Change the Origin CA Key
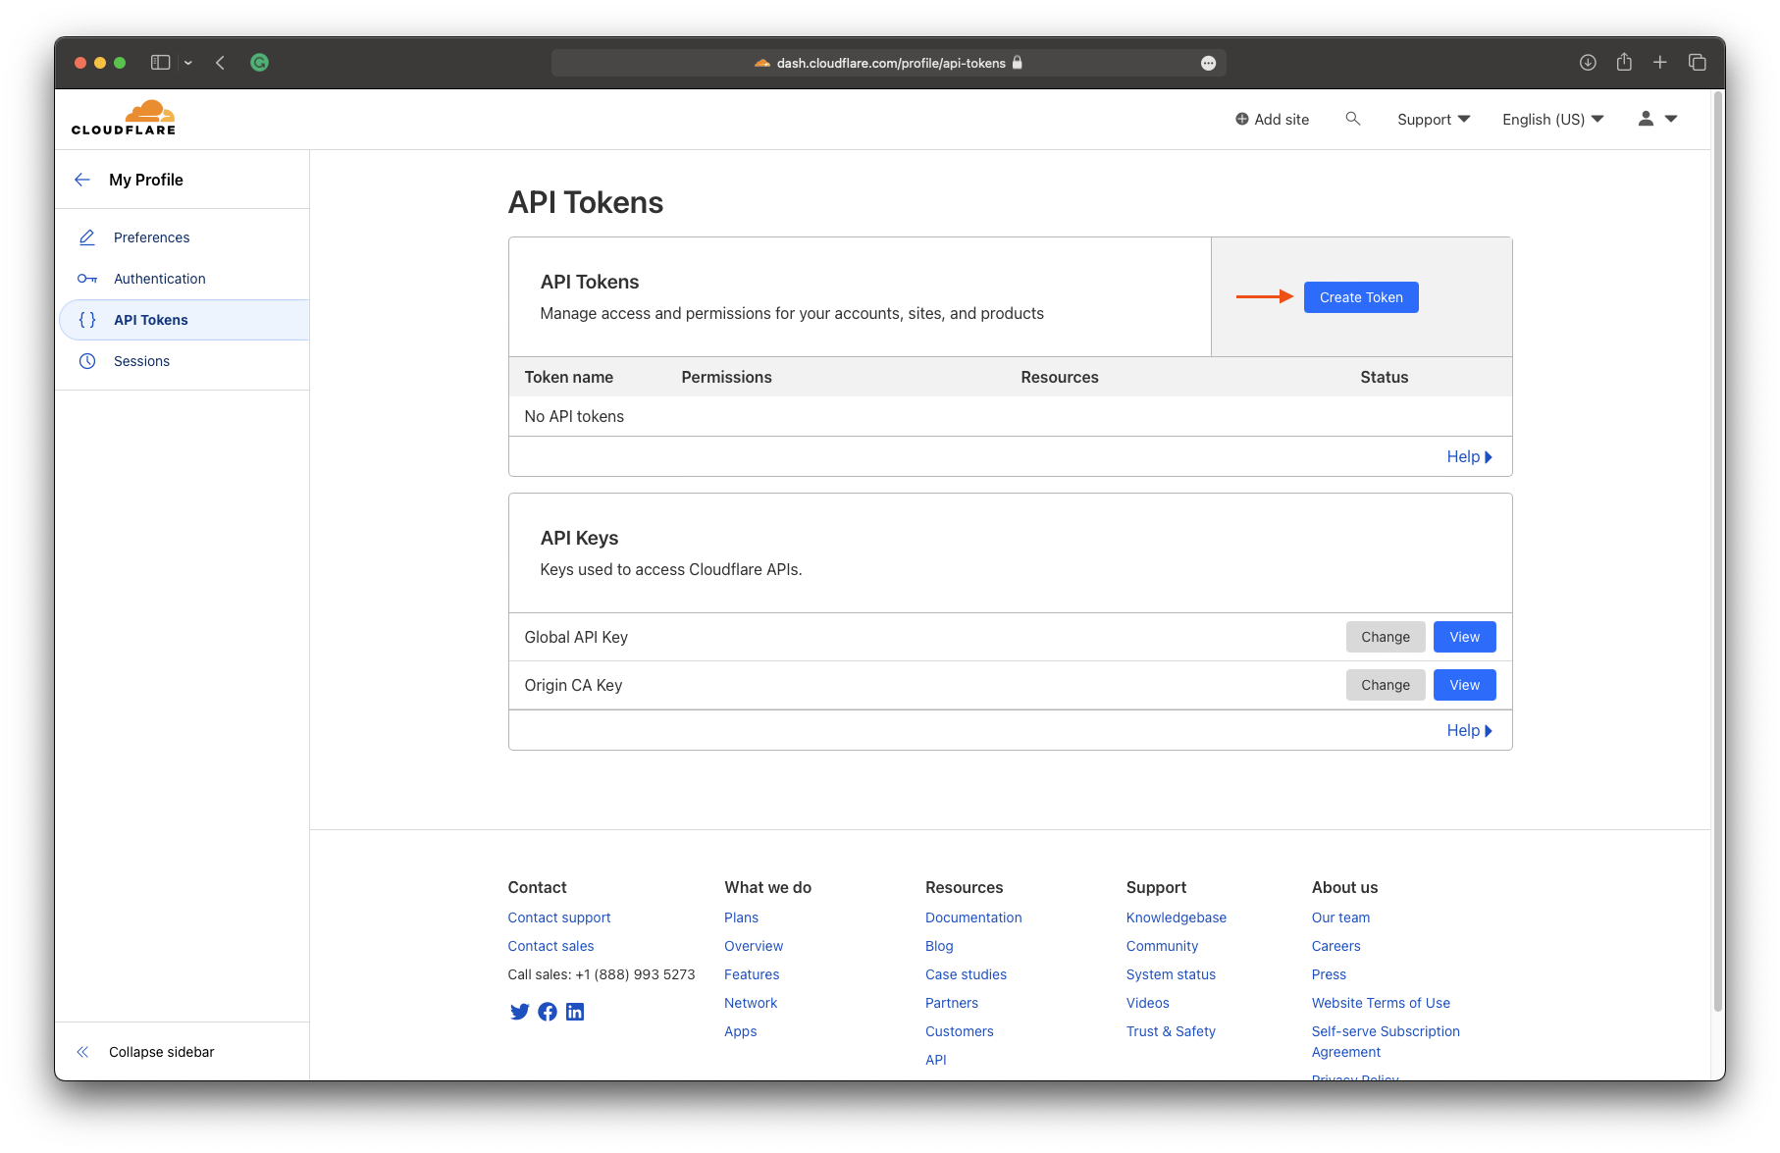Screen dimensions: 1780x1153 pos(1385,685)
